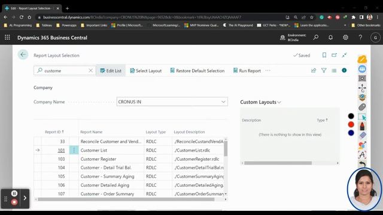383x215 pixels.
Task: Click Select Layout action
Action: pos(146,70)
